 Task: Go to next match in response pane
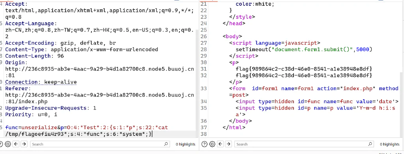pos(228,144)
